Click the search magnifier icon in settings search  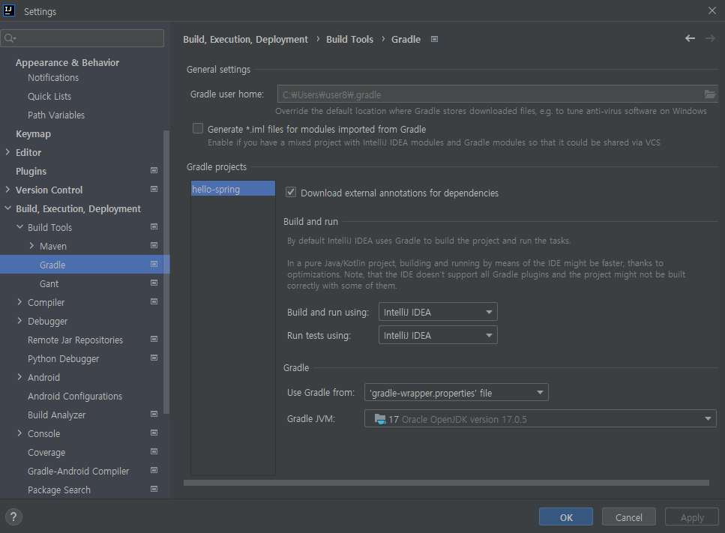tap(10, 38)
